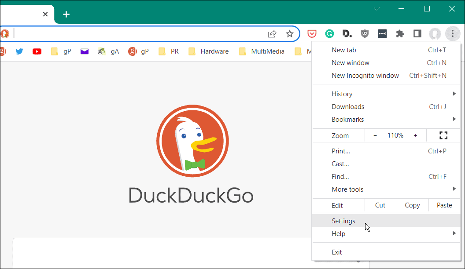Open the purple mail bookmark

(x=85, y=51)
